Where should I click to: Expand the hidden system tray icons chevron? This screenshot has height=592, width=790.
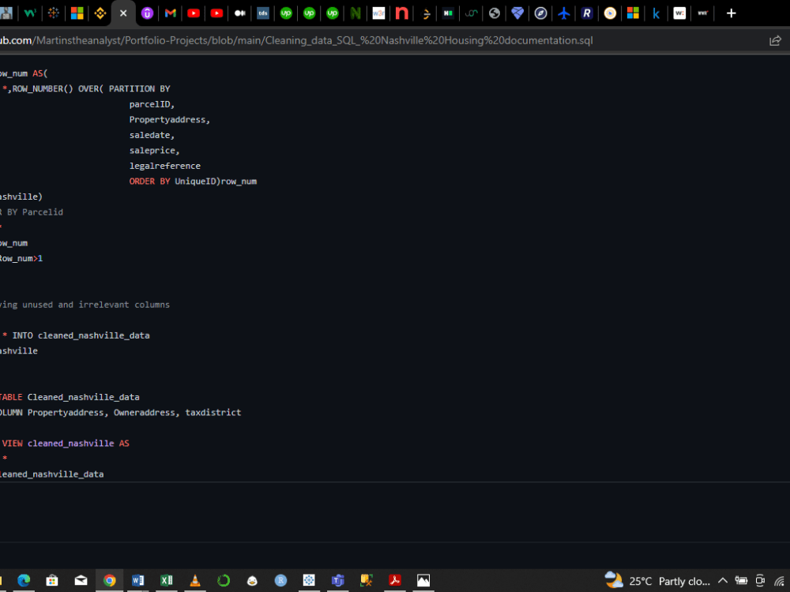(723, 580)
